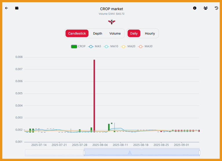The width and height of the screenshot is (222, 161).
Task: Open the users group icon
Action: pos(206,8)
